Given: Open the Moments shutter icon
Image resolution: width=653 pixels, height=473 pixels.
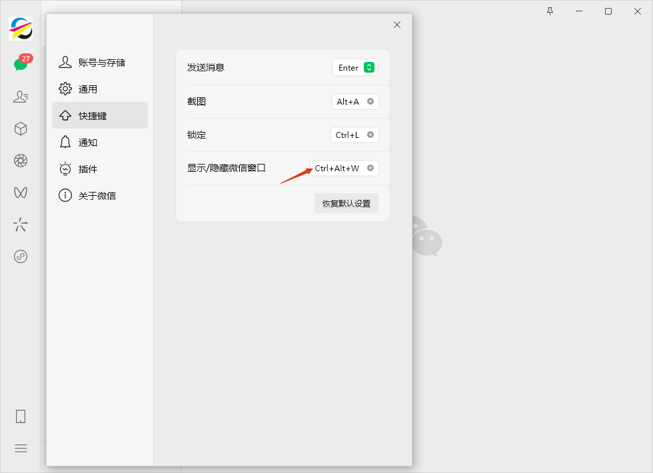Looking at the screenshot, I should pyautogui.click(x=21, y=161).
